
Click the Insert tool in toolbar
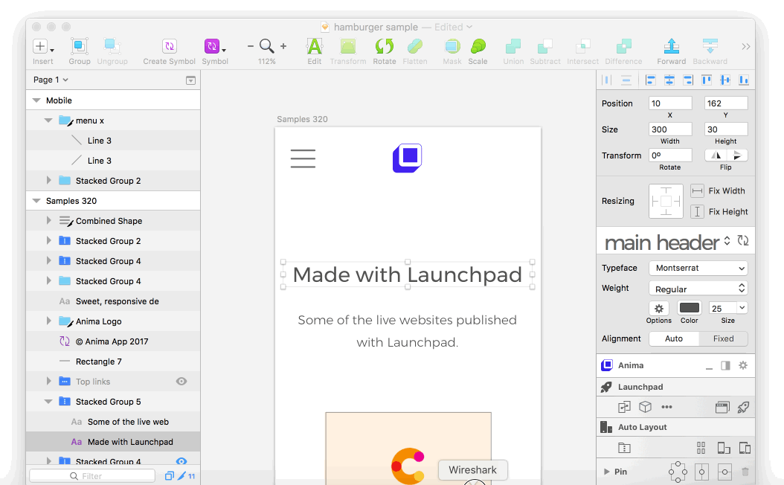click(42, 47)
